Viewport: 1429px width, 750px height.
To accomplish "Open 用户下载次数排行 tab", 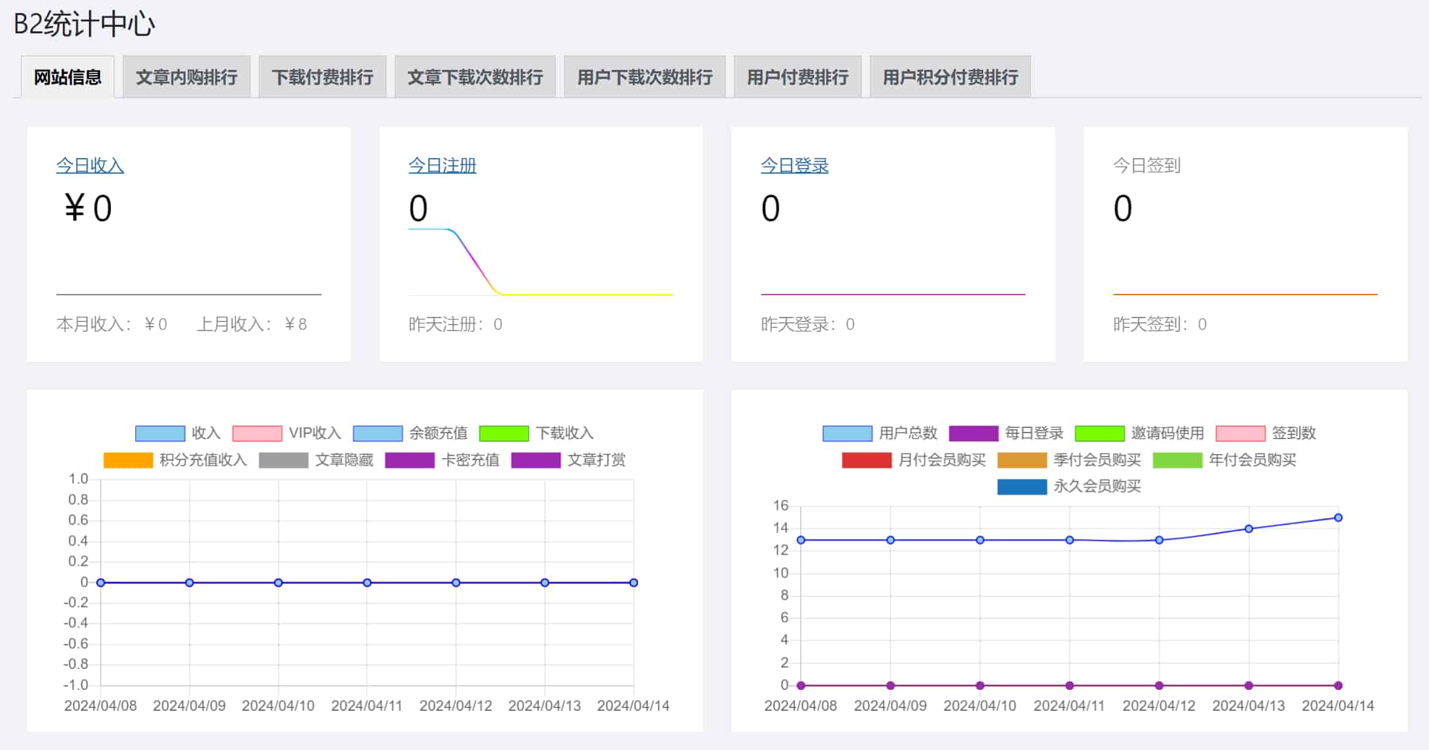I will pyautogui.click(x=645, y=77).
